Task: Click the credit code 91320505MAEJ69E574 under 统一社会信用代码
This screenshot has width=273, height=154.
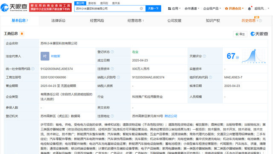Action: point(57,69)
